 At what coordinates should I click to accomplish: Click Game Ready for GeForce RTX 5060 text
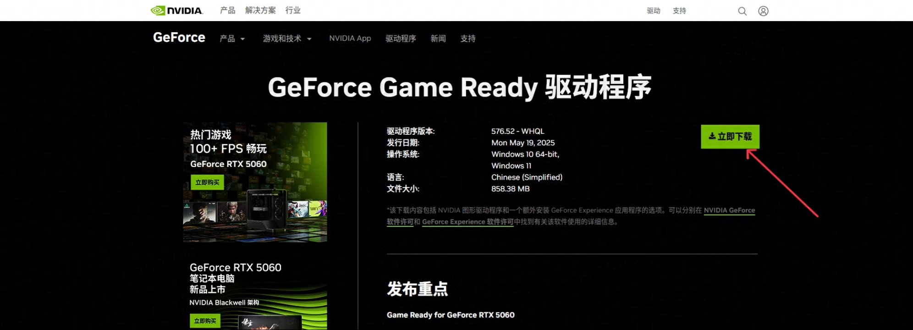pyautogui.click(x=451, y=315)
